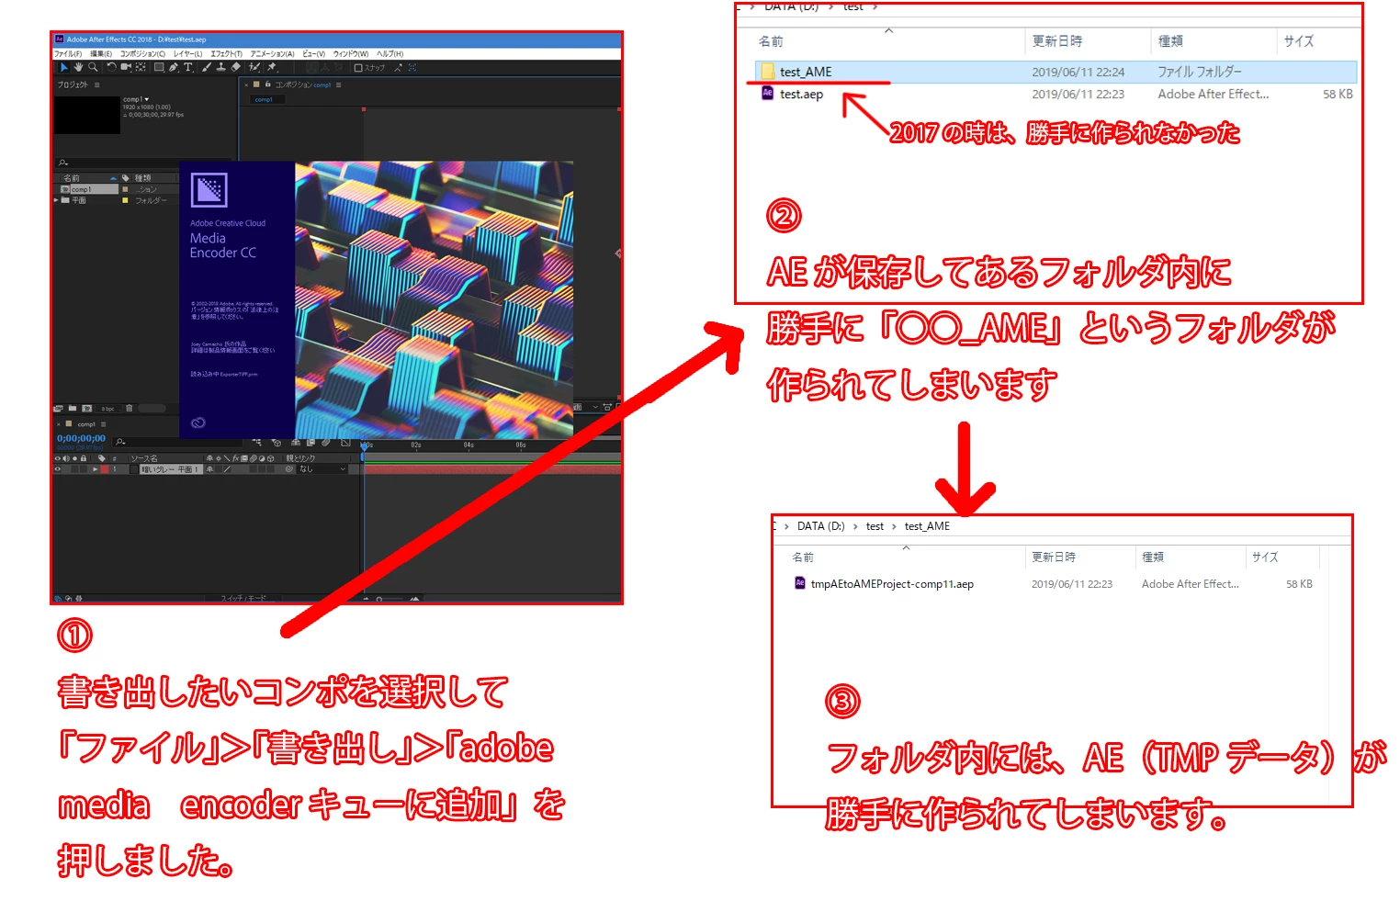Screen dimensions: 1400x912
Task: Open コンポジション(C) menu
Action: tap(142, 53)
